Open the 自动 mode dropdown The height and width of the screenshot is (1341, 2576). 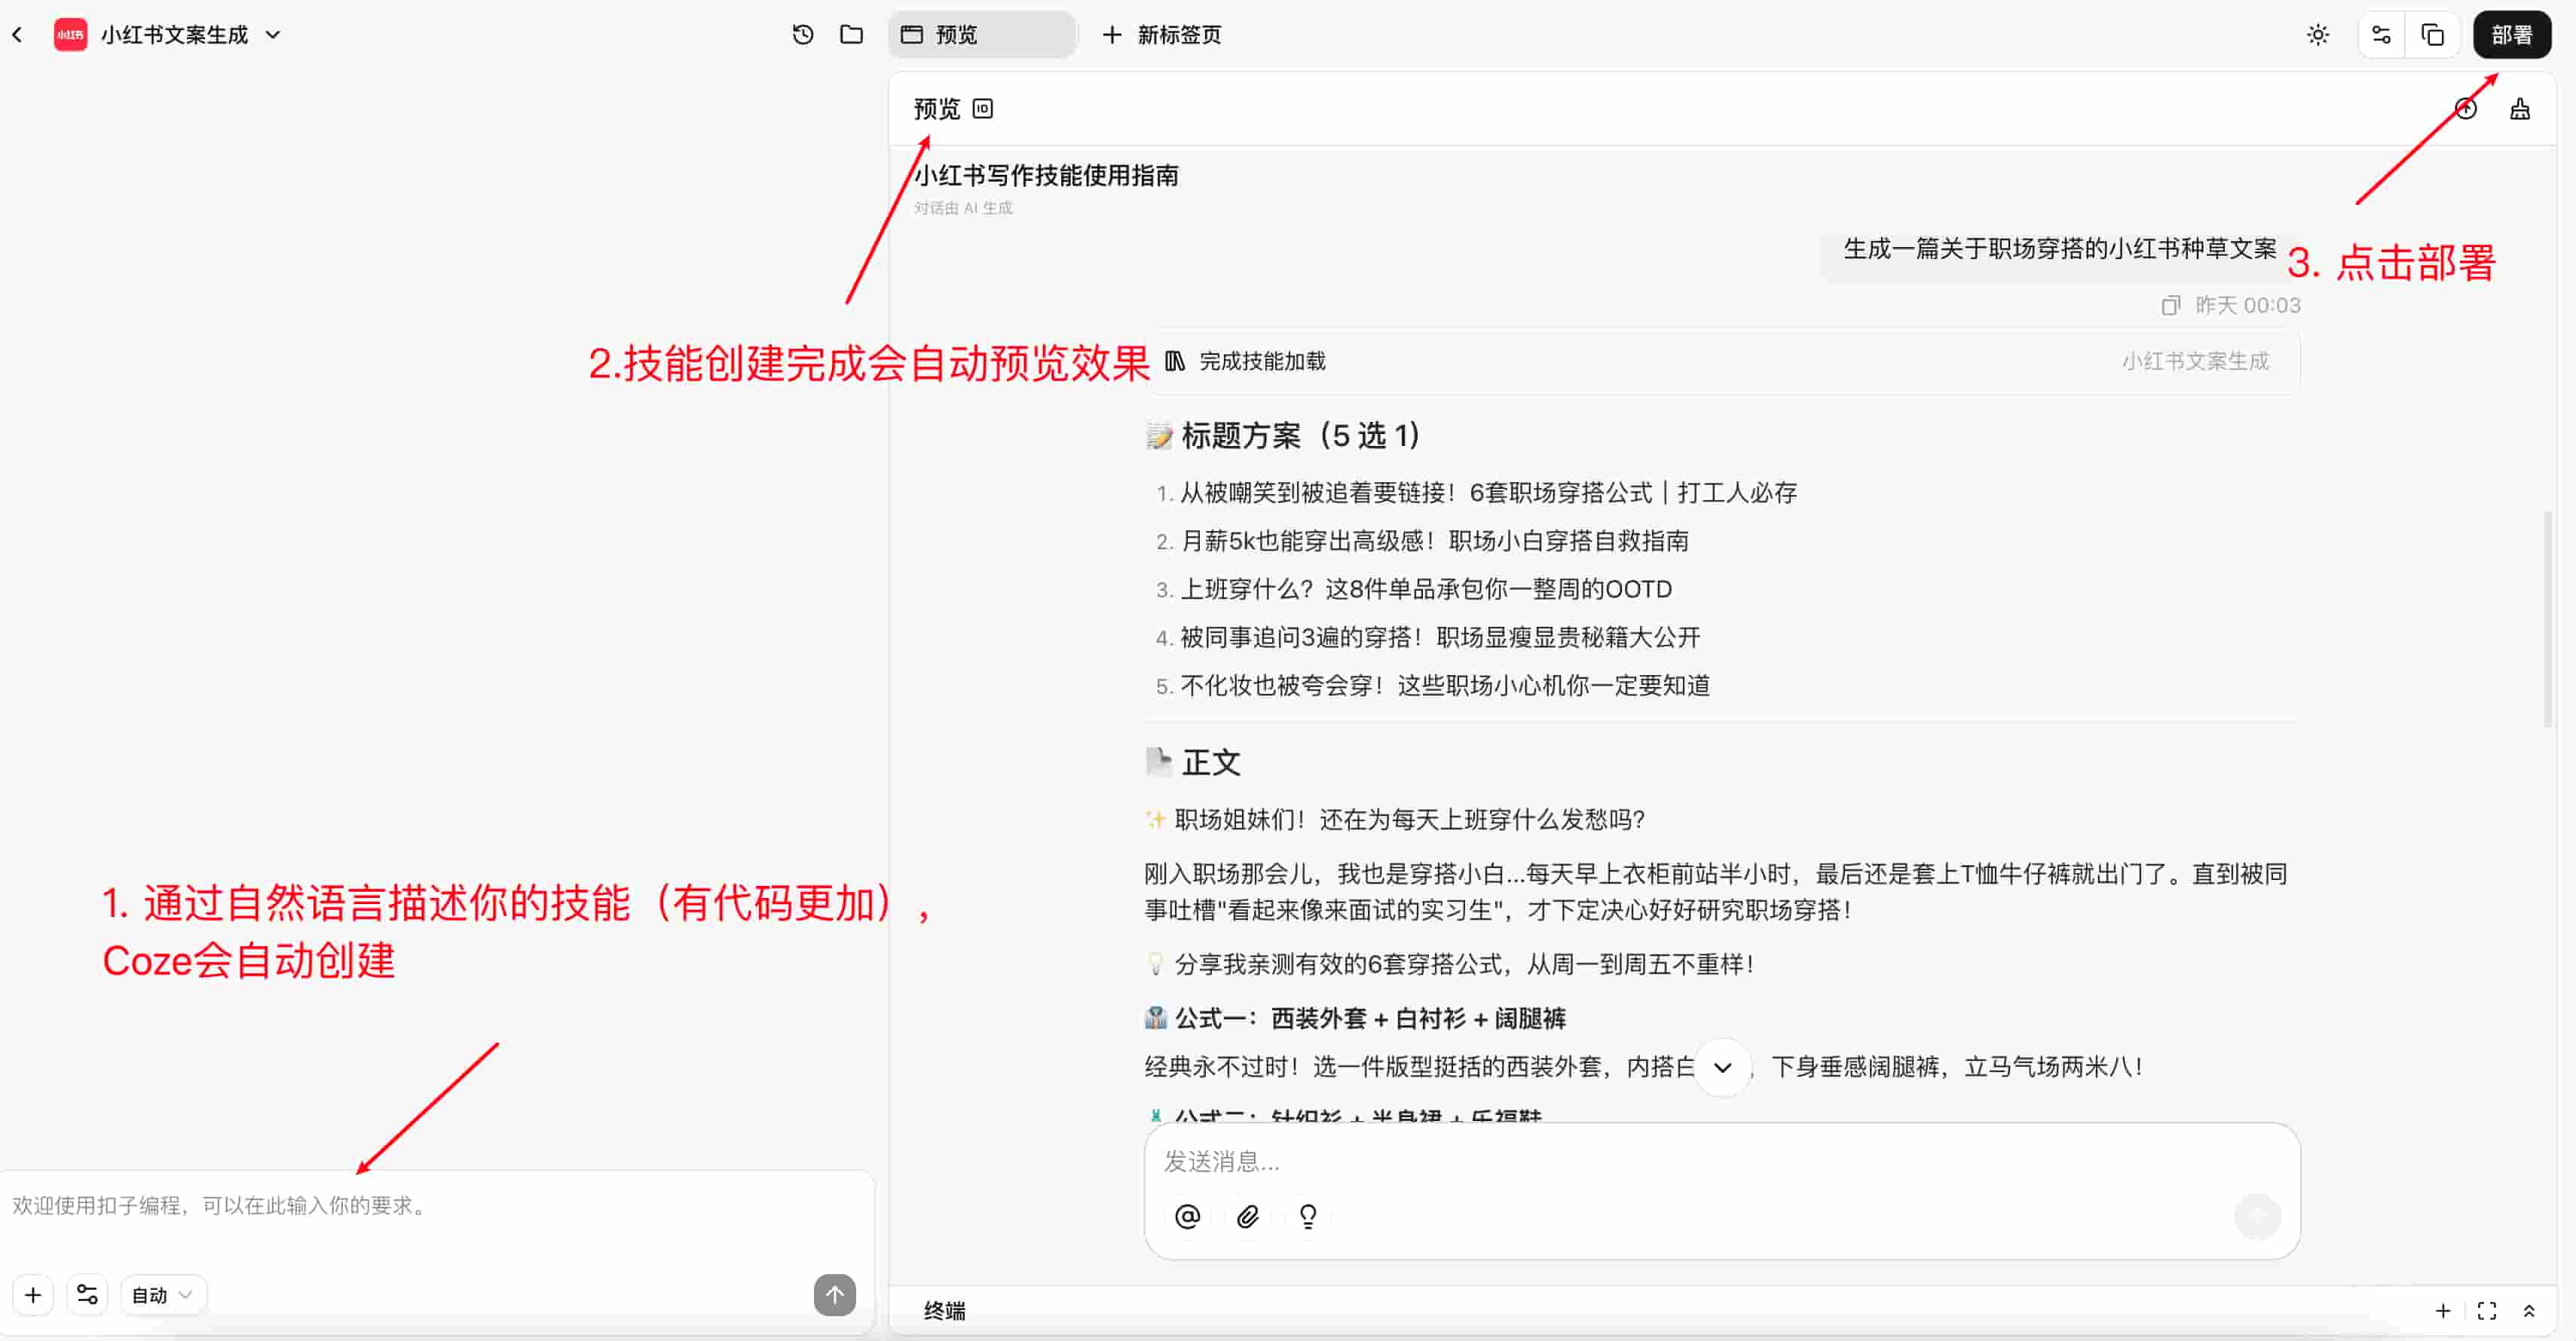coord(162,1295)
